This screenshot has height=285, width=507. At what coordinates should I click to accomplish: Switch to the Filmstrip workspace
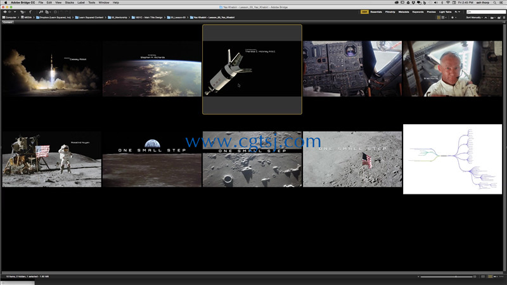390,12
